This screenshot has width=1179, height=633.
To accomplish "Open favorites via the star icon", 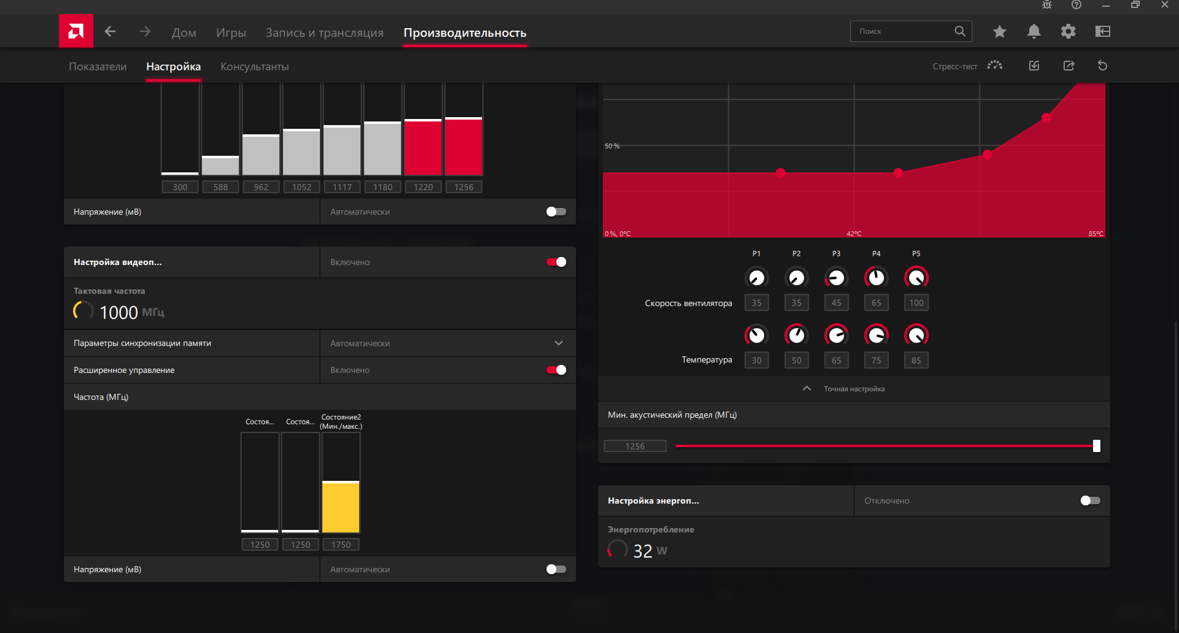I will click(x=1000, y=31).
